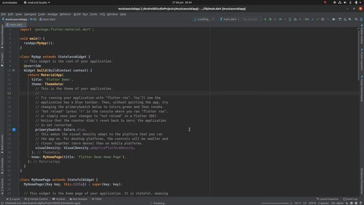The width and height of the screenshot is (364, 205).
Task: Click the LF line separator selector
Action: 305,203
